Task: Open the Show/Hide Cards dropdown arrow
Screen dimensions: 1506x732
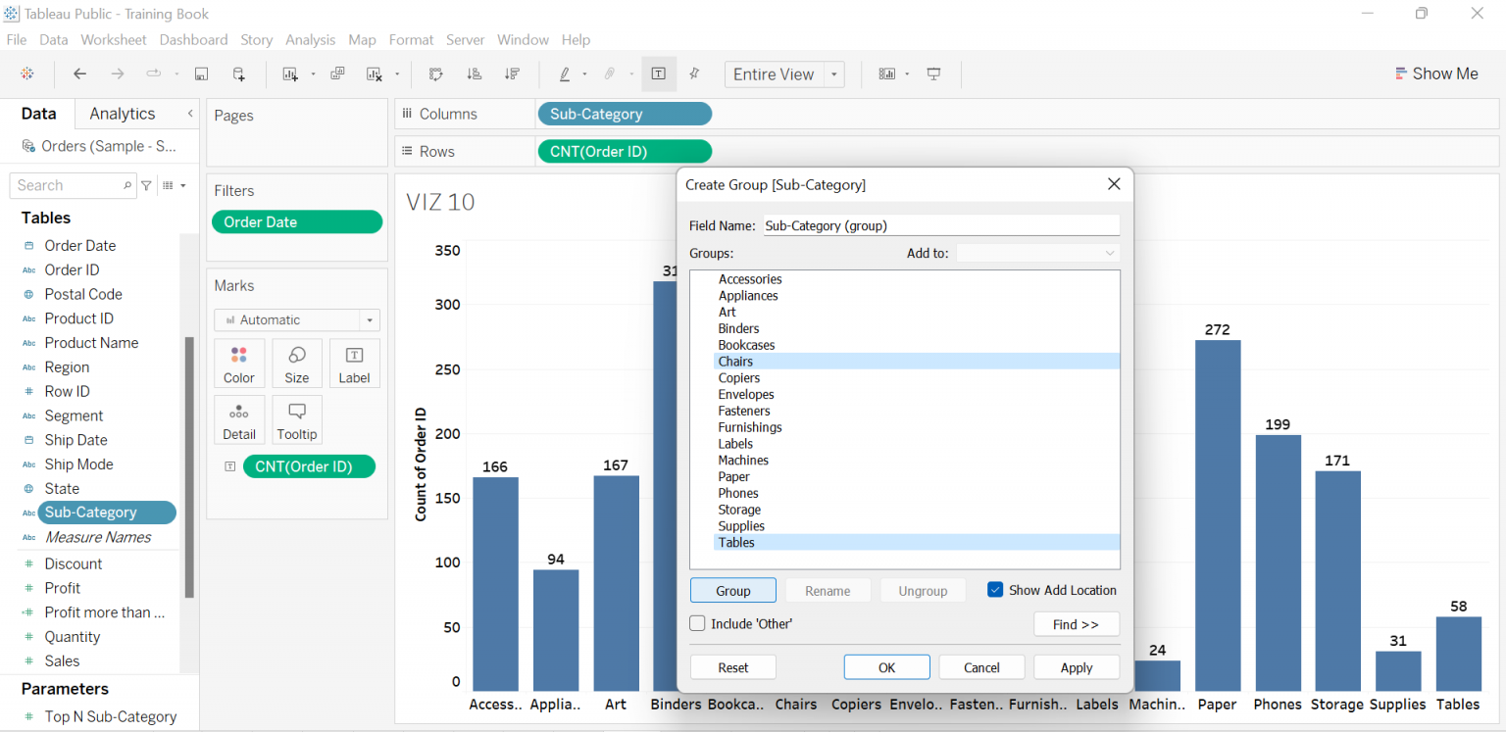Action: (x=907, y=74)
